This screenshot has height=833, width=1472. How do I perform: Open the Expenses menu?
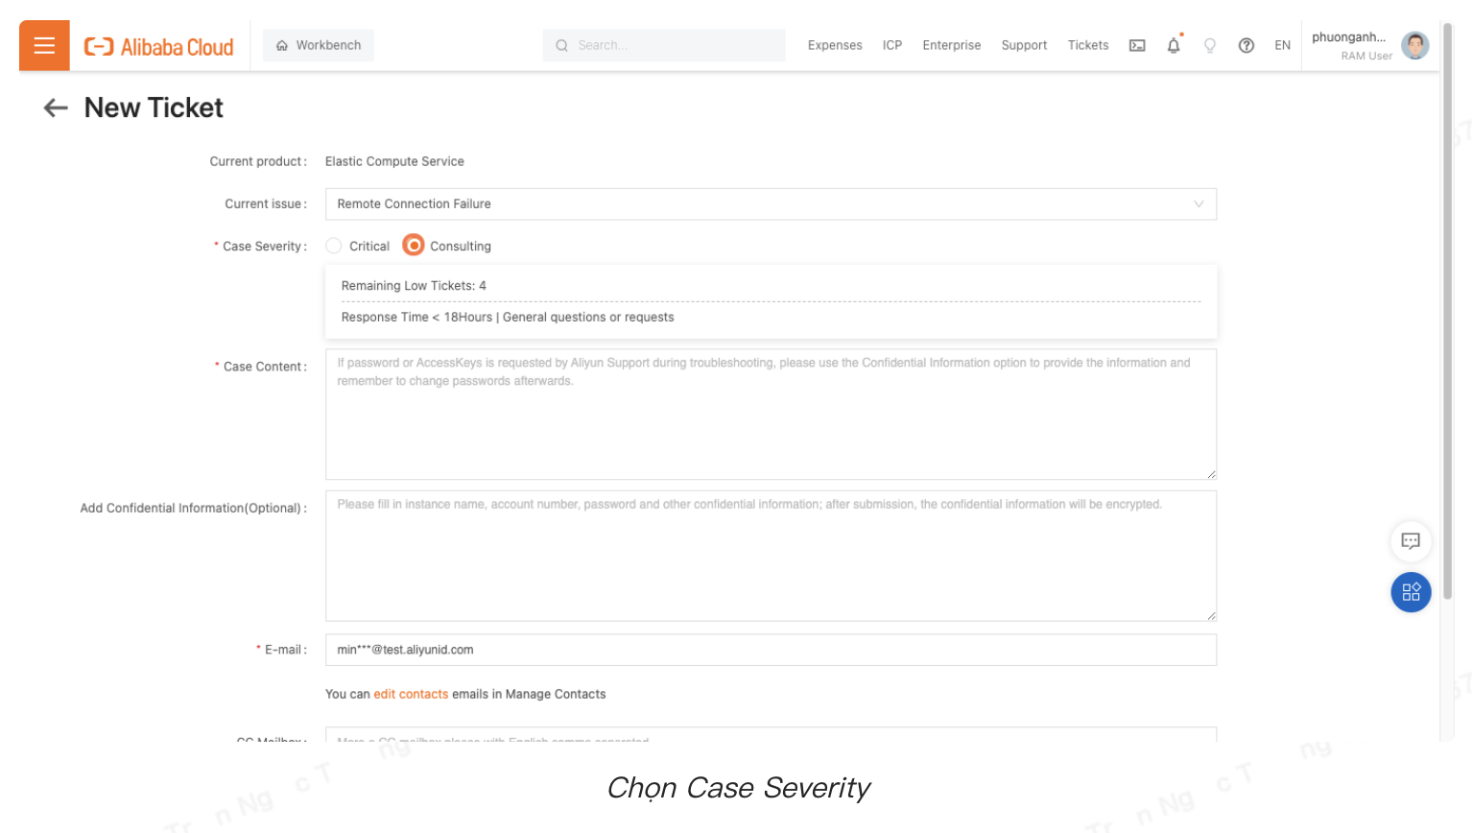[x=835, y=45]
